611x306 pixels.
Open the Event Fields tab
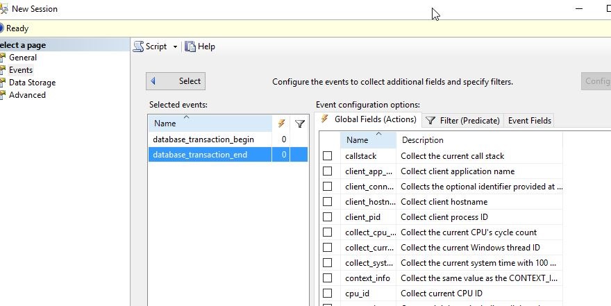(x=529, y=121)
